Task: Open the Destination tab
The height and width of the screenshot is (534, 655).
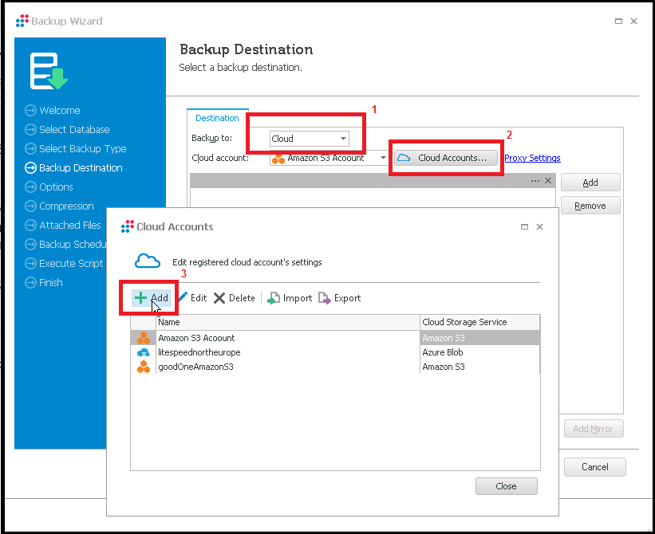Action: pyautogui.click(x=217, y=118)
